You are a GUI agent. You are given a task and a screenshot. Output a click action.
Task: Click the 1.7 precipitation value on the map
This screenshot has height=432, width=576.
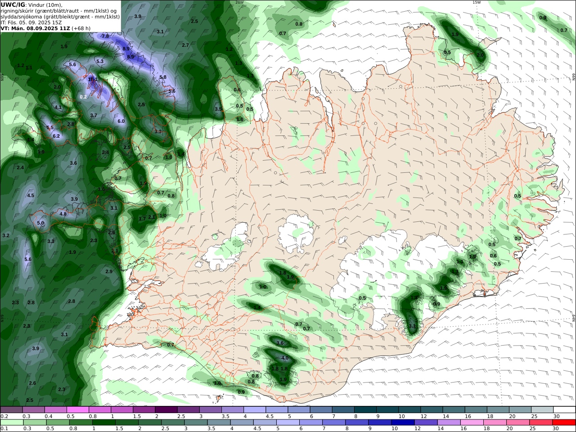[x=142, y=219]
